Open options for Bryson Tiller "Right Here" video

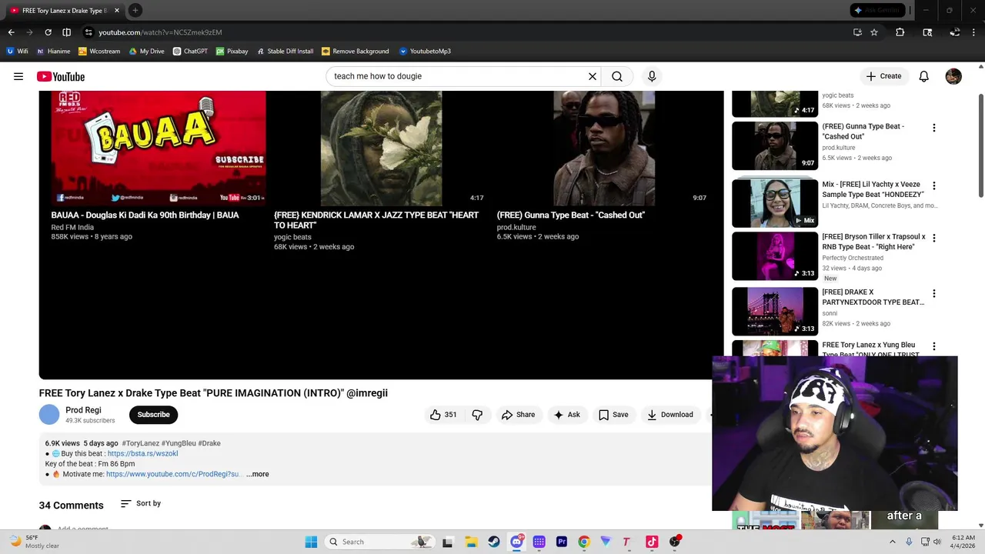(x=934, y=239)
